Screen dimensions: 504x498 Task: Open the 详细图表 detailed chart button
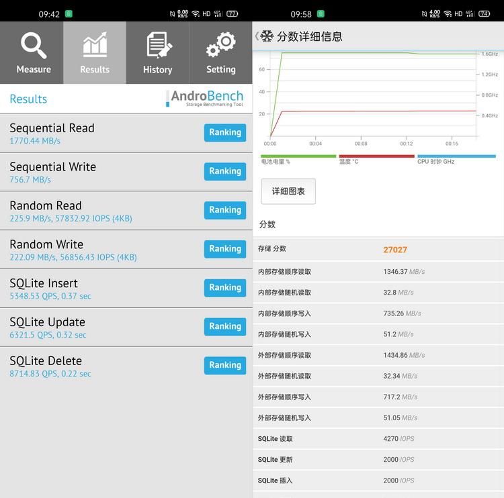coord(288,191)
